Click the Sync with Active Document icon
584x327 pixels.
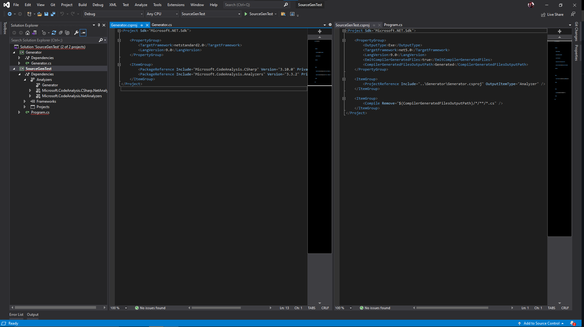54,33
